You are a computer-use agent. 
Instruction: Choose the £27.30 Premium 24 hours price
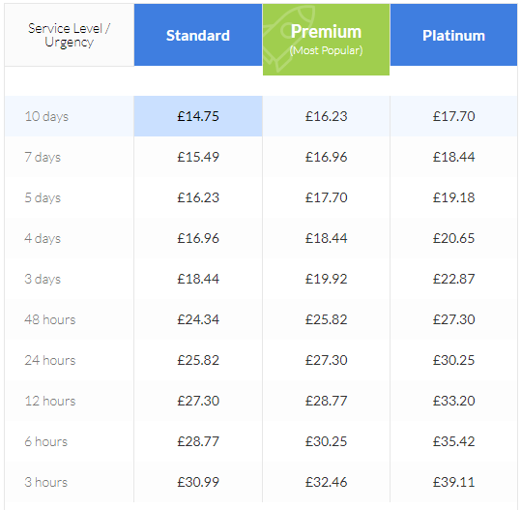point(326,360)
